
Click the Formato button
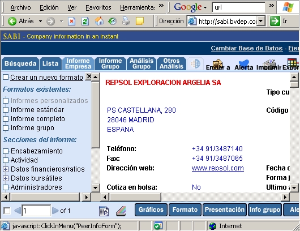click(x=185, y=209)
